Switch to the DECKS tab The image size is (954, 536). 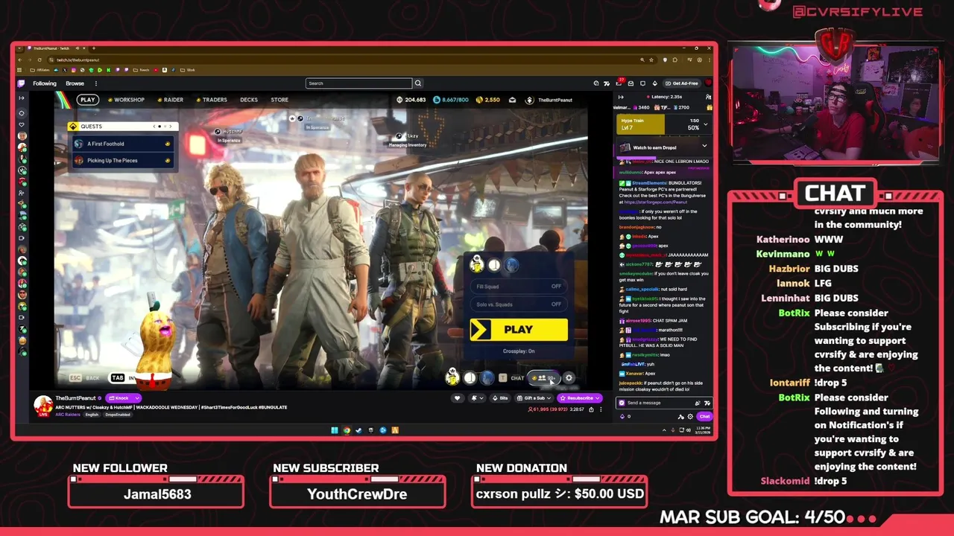point(249,100)
